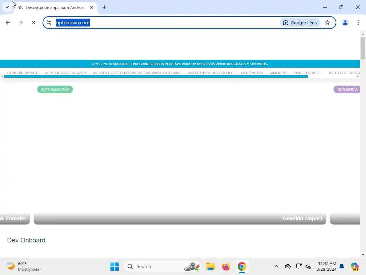Go back using browser back arrow
This screenshot has width=366, height=275.
[8, 23]
